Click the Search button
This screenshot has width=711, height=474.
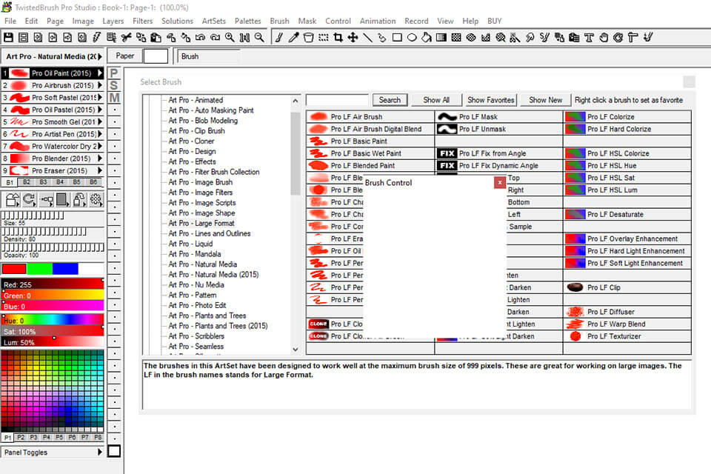click(390, 100)
